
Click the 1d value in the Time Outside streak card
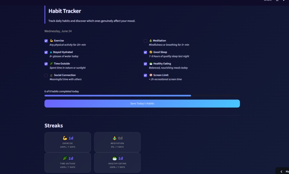[x=71, y=158]
